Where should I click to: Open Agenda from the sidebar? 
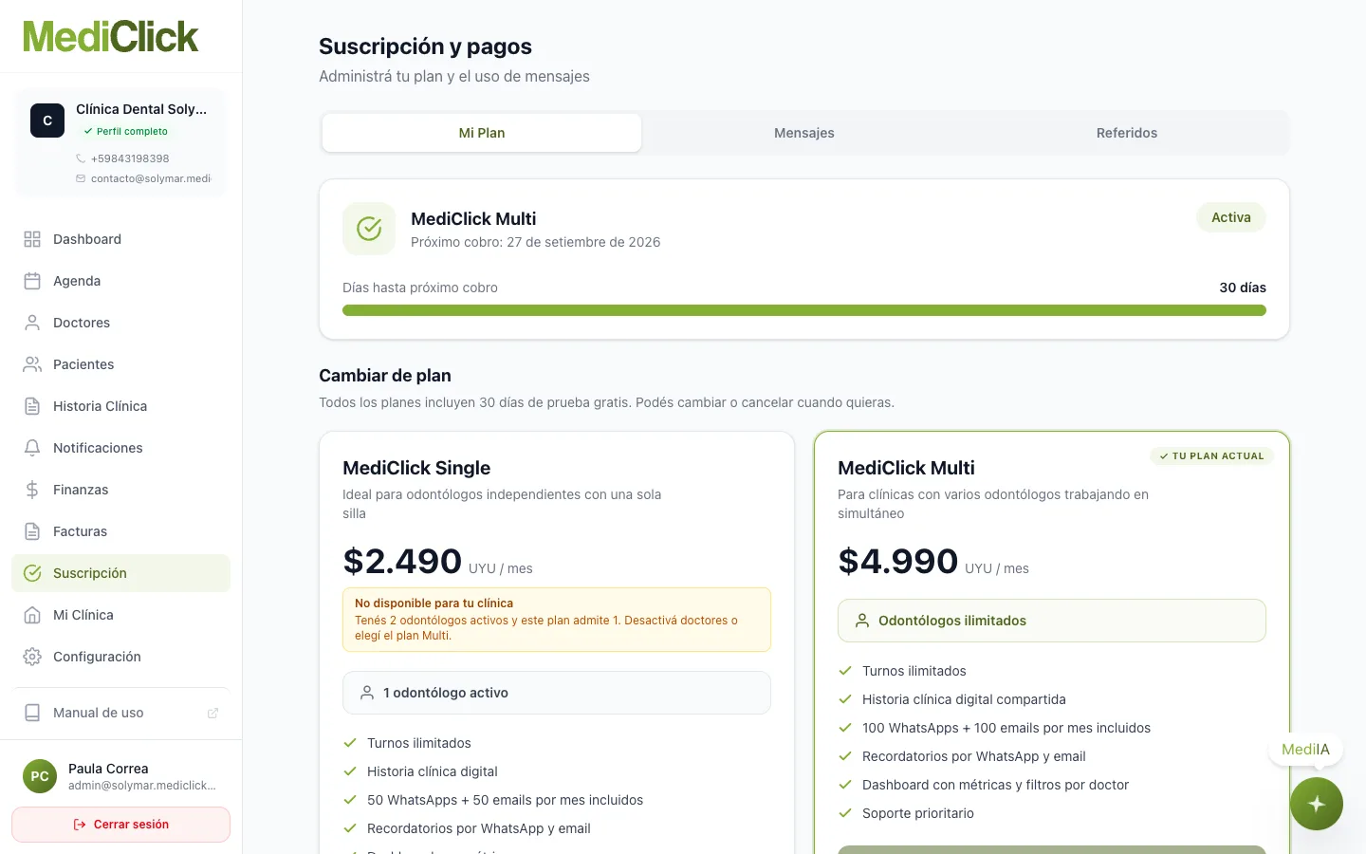click(x=121, y=281)
